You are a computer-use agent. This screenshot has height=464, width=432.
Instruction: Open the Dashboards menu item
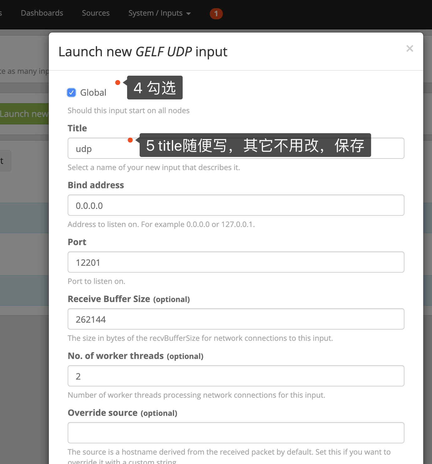tap(42, 13)
